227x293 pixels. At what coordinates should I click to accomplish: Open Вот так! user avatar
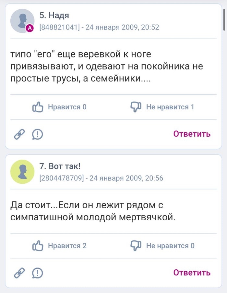click(22, 172)
